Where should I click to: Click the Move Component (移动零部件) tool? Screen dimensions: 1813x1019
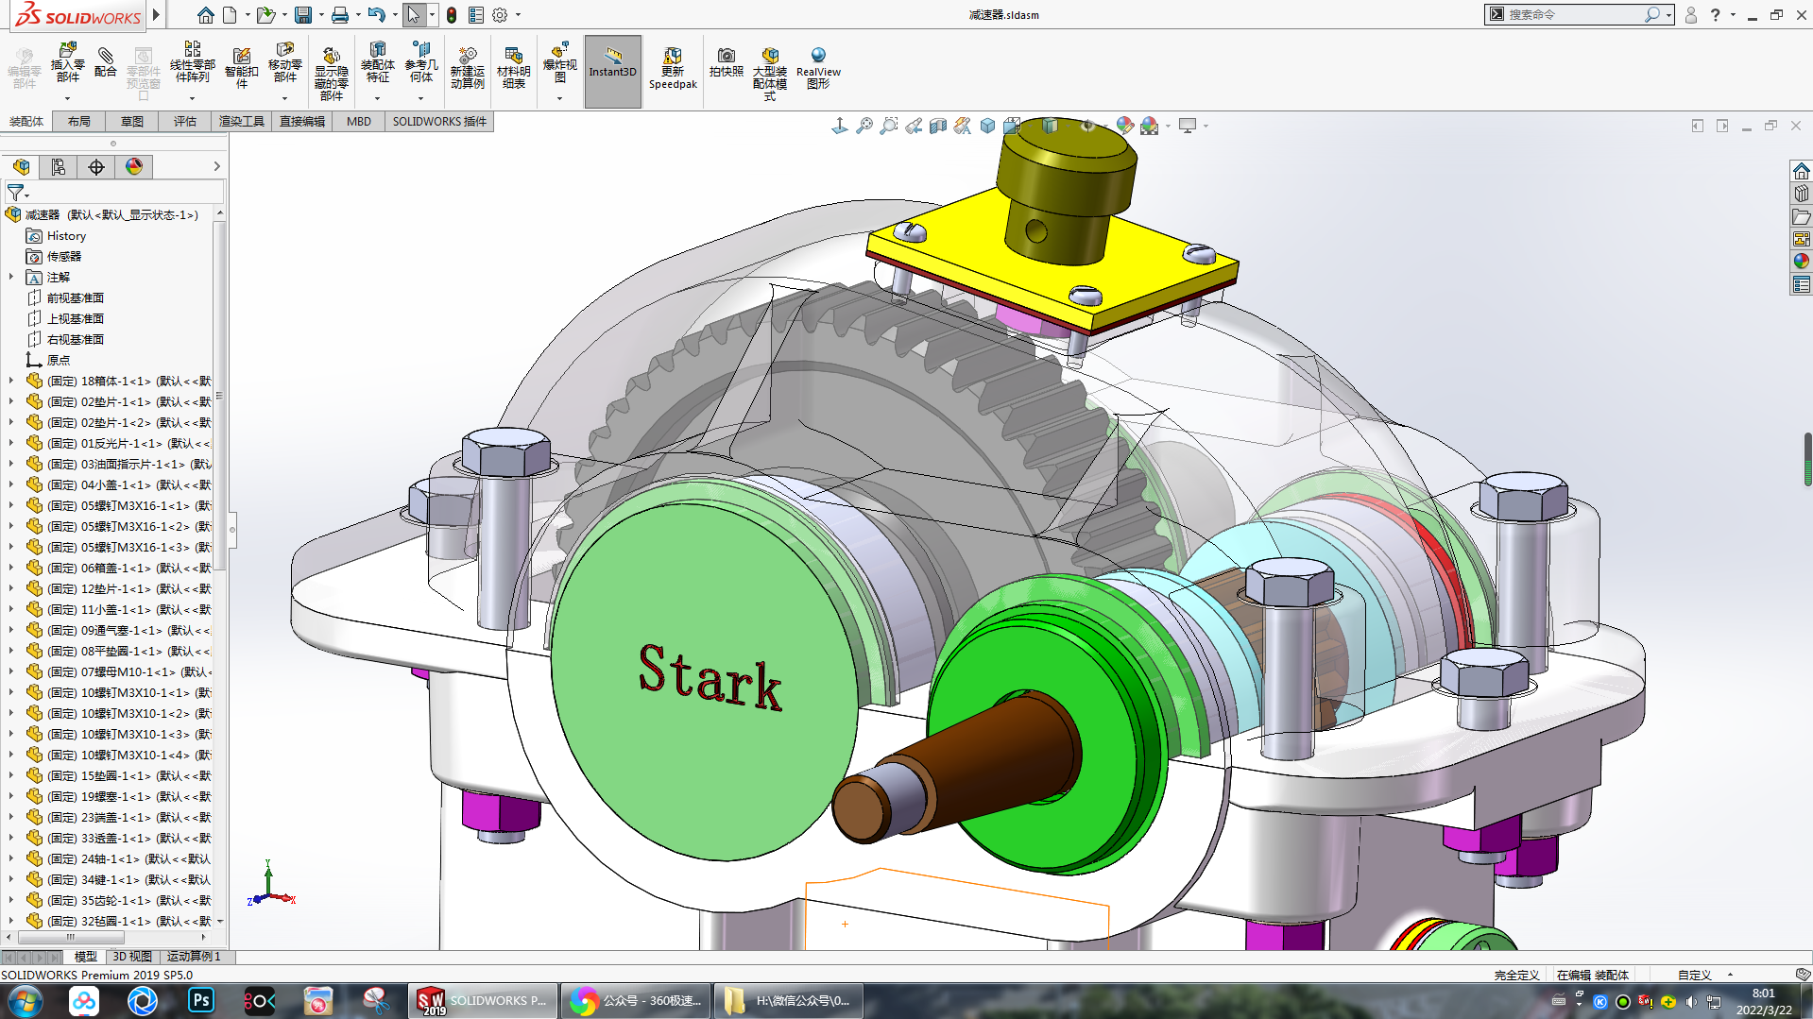click(x=285, y=63)
